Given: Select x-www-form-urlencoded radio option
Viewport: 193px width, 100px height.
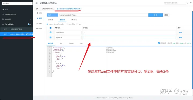Looking at the screenshot, I should [x=47, y=24].
